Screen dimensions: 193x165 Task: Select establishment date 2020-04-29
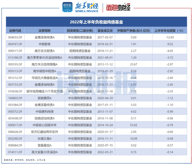[105, 98]
